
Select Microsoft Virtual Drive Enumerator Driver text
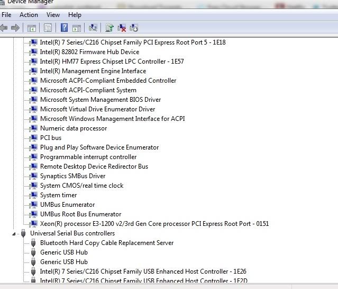[x=98, y=109]
